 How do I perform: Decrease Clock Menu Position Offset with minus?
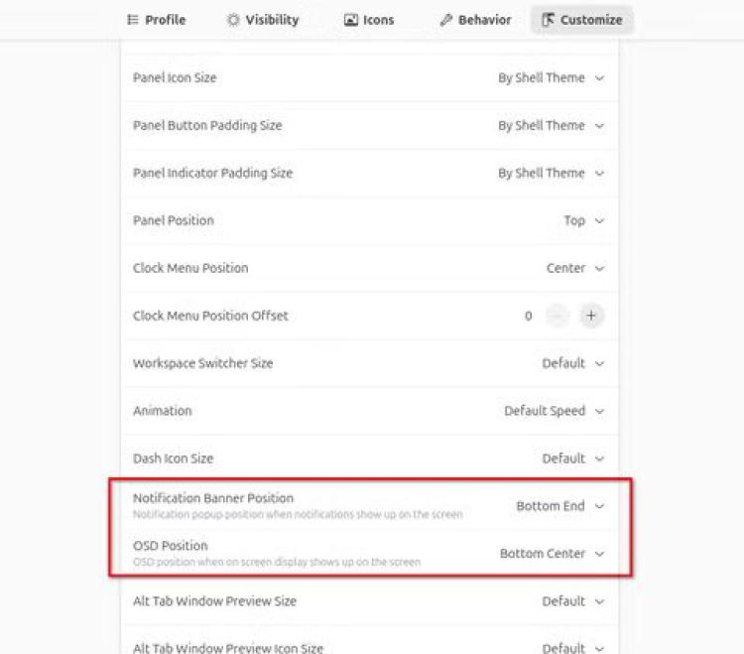(558, 316)
